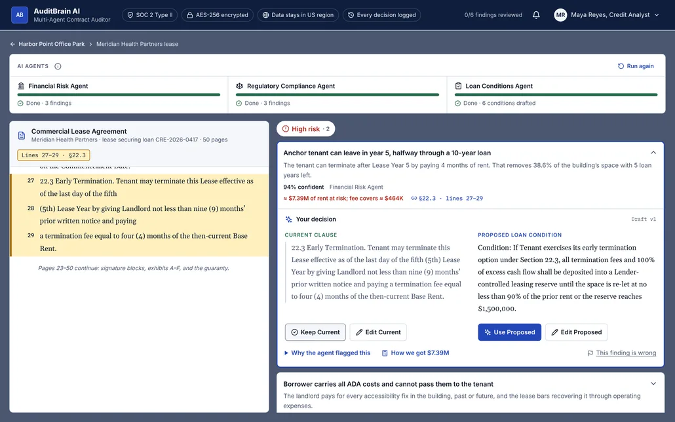Click lease line 28 text
Viewport: 675px width, 422px height.
(142, 214)
